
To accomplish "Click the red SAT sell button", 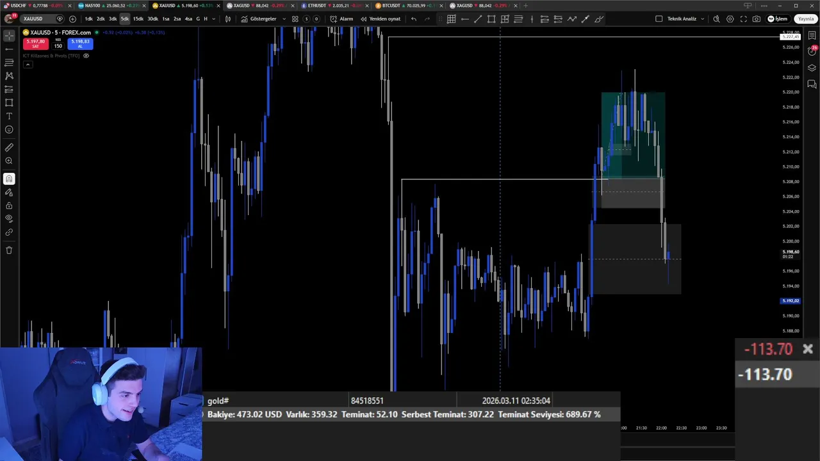I will [x=35, y=44].
